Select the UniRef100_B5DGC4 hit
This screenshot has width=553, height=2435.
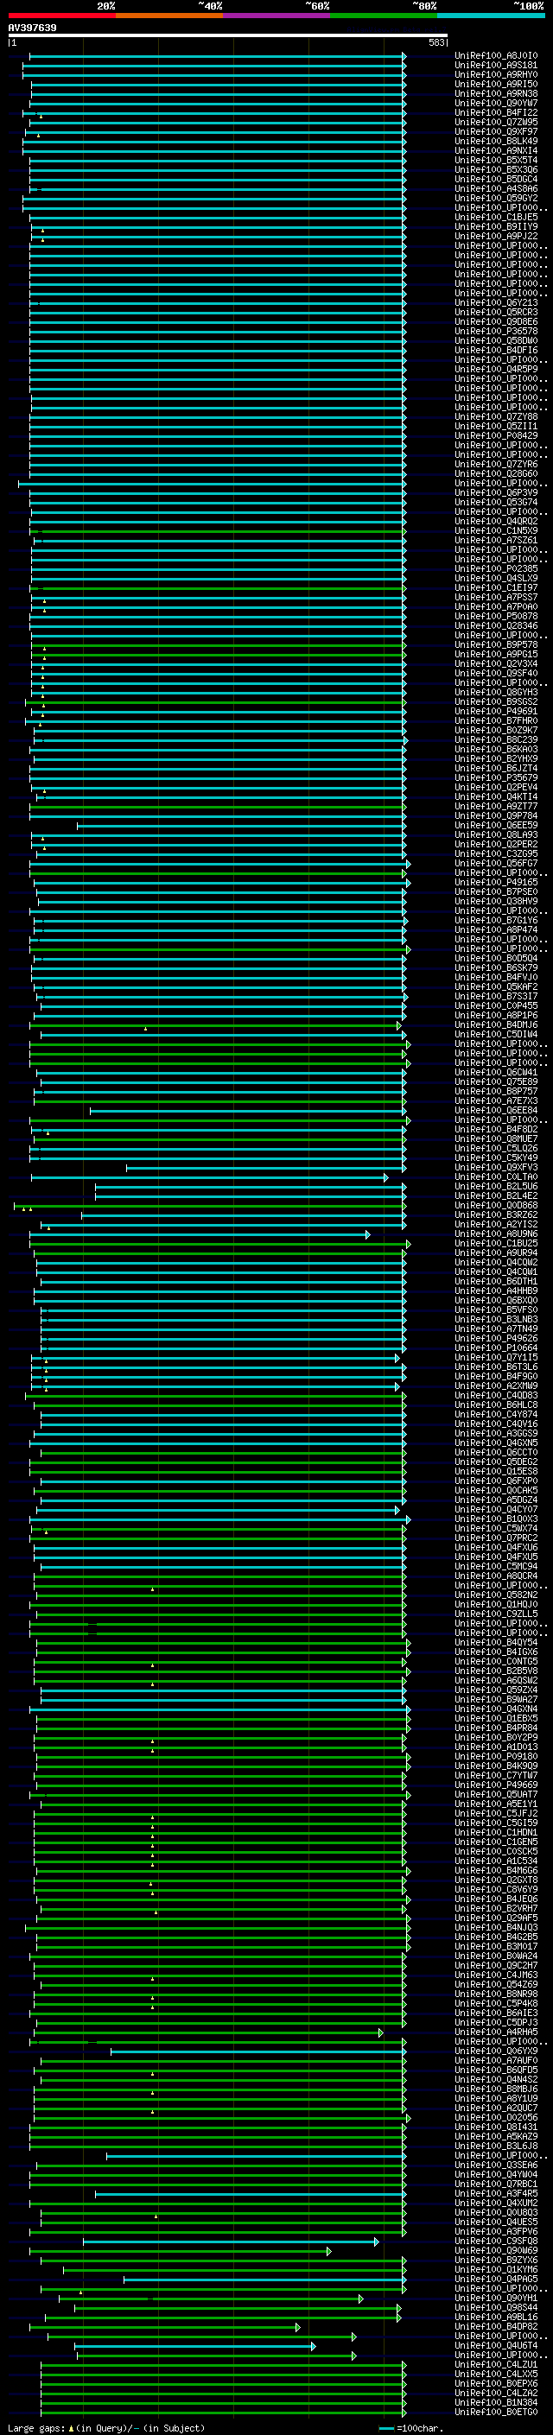(496, 179)
